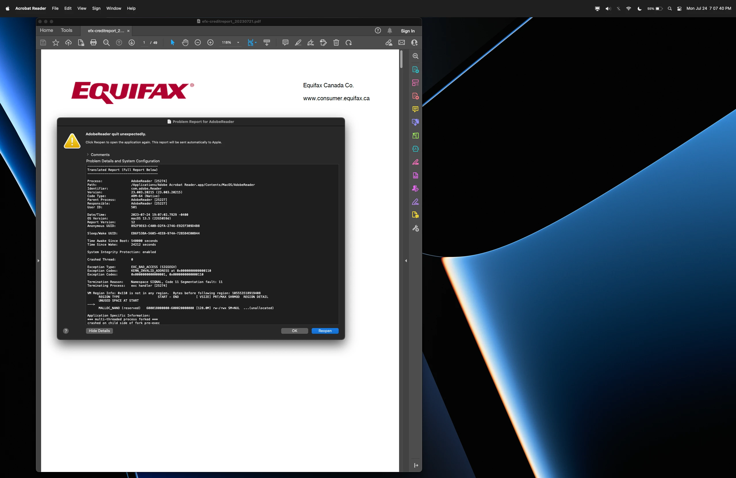Click the page number input field

pos(144,43)
